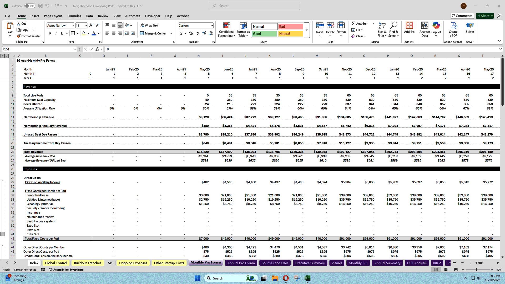Open the Formulas ribbon tab
This screenshot has height=284, width=505.
tap(74, 16)
